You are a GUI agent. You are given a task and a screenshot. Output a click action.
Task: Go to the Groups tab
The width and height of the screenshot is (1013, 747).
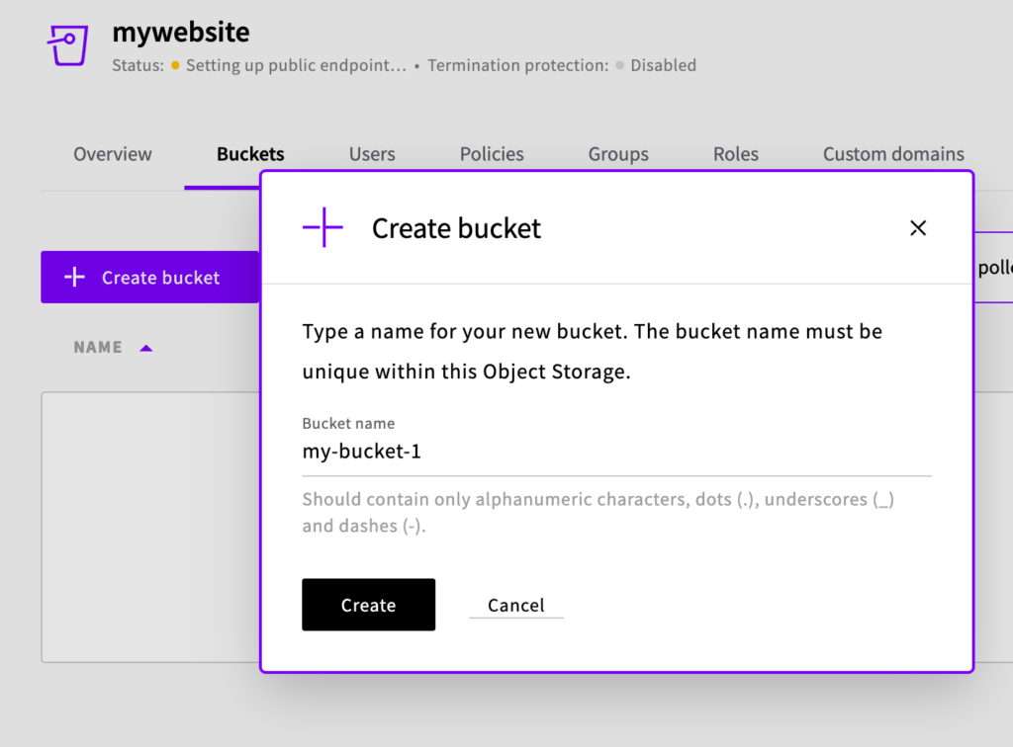pyautogui.click(x=618, y=154)
